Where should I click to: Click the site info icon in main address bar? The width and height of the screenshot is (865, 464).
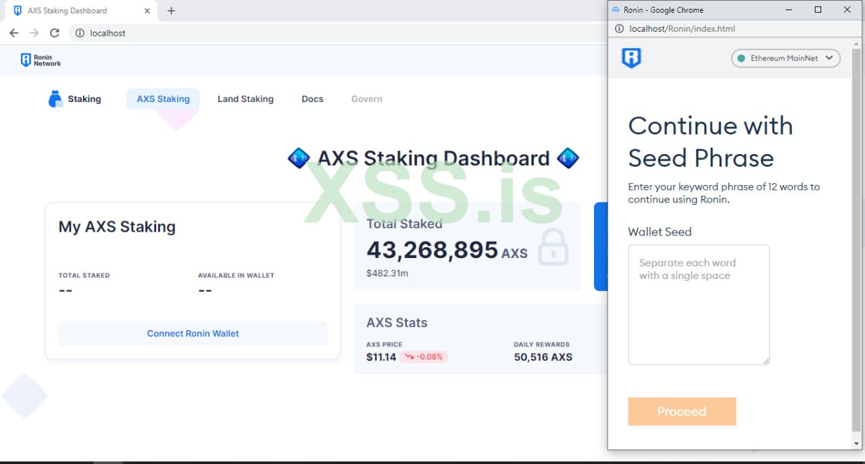pos(80,33)
